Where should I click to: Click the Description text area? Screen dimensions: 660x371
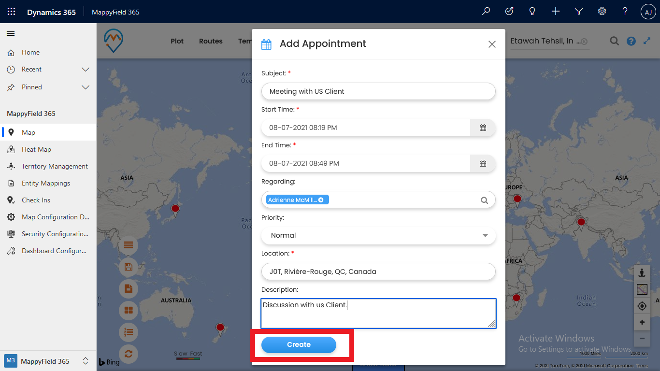[x=378, y=314]
